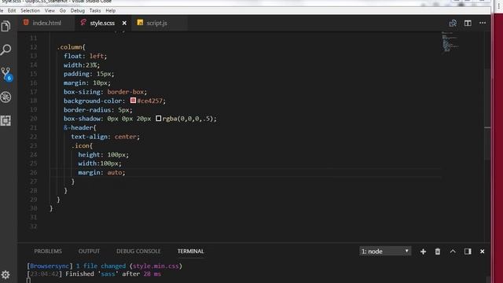Image resolution: width=503 pixels, height=283 pixels.
Task: Click on '.column{' selector text
Action: point(71,47)
